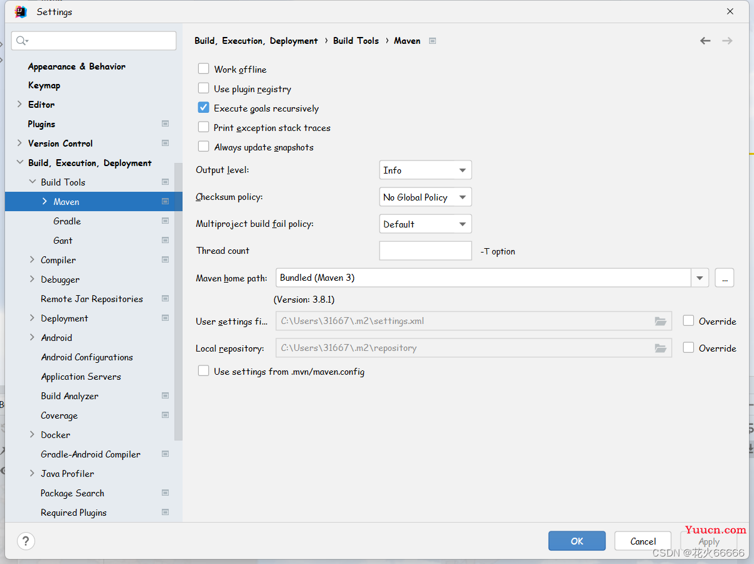The image size is (754, 564).
Task: Browse folder icon for User settings file
Action: click(660, 321)
